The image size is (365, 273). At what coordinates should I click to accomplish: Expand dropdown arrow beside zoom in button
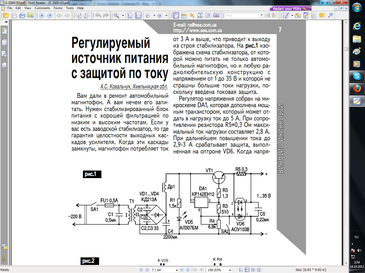tap(166, 16)
